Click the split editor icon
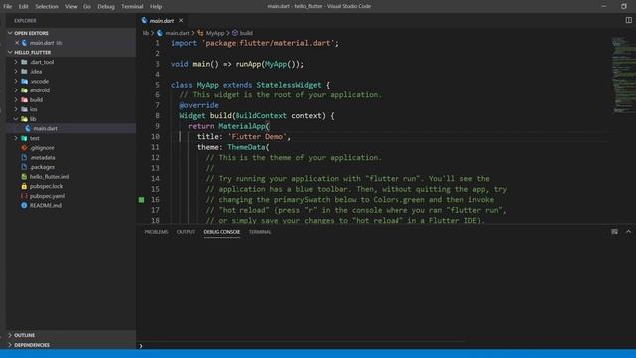This screenshot has height=358, width=636. [x=628, y=20]
